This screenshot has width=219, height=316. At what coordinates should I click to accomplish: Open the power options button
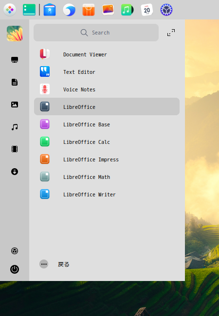point(15,269)
